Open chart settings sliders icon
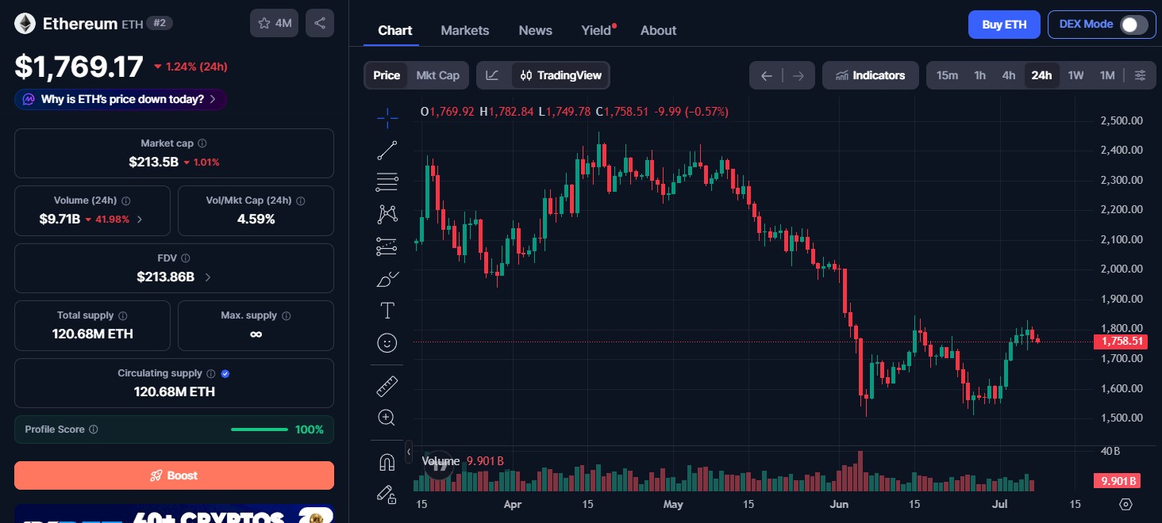1162x523 pixels. pos(1140,75)
